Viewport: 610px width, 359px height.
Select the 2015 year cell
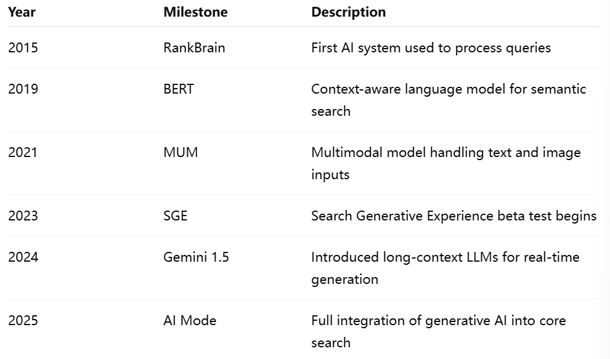pos(23,48)
